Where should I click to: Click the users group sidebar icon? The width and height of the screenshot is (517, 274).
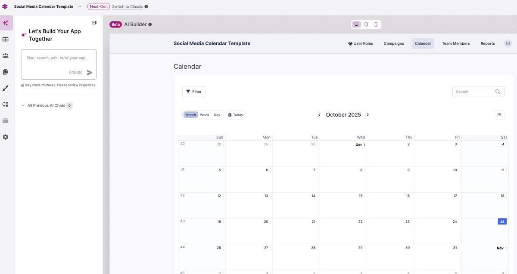(6, 55)
